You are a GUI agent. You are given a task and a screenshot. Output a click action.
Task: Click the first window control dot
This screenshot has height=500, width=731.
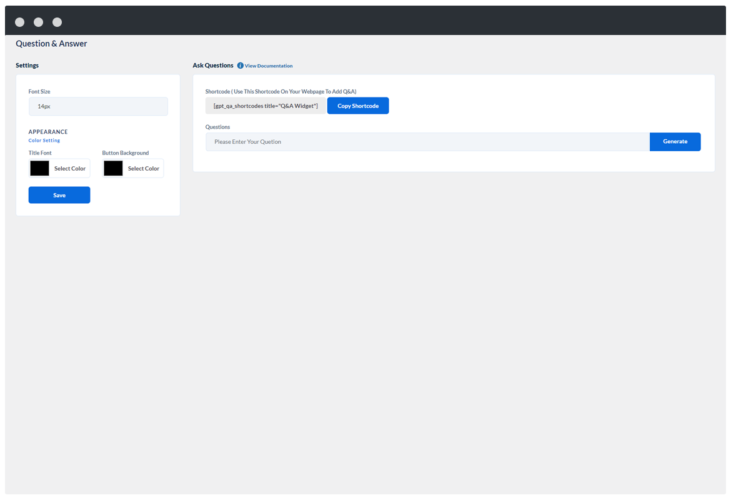(19, 22)
